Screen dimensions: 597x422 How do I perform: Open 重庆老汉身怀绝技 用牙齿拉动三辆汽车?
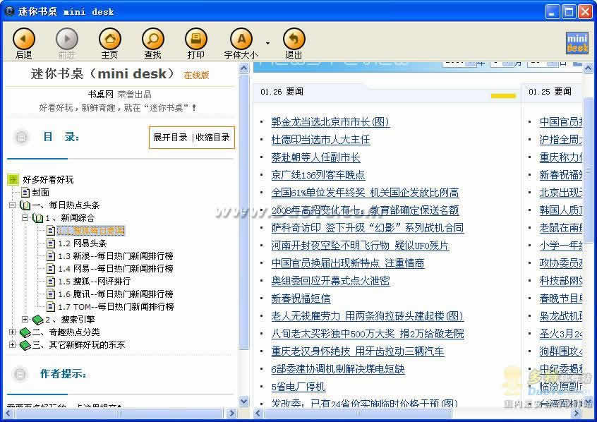pos(358,351)
